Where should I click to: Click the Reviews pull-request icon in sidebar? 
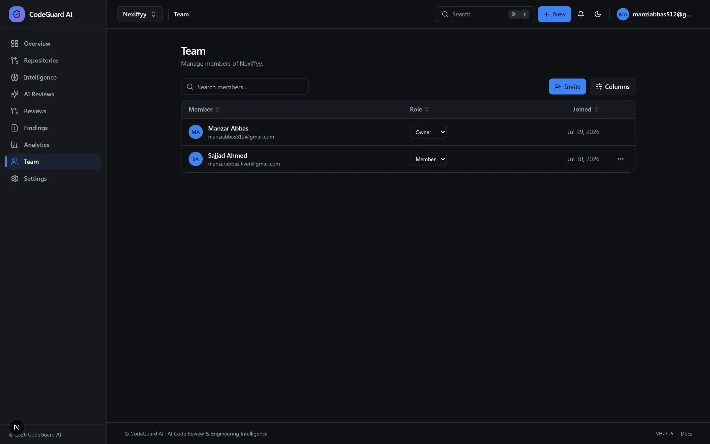pos(15,111)
